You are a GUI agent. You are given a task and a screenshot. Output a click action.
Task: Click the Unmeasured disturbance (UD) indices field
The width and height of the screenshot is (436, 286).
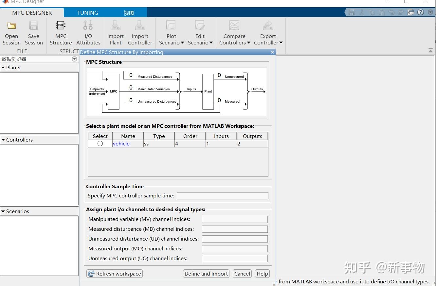pyautogui.click(x=235, y=239)
